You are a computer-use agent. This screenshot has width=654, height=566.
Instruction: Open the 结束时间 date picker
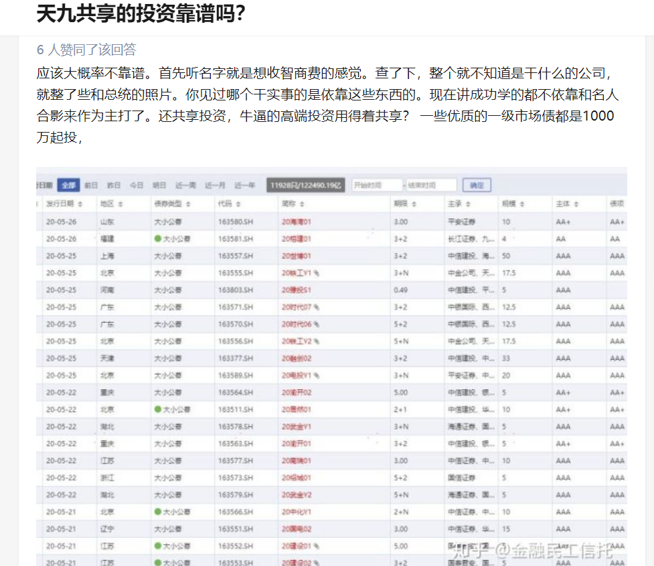point(431,185)
